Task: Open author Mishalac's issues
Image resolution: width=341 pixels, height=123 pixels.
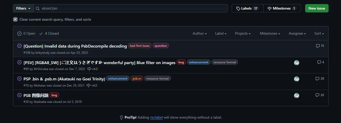Action: pos(40,86)
